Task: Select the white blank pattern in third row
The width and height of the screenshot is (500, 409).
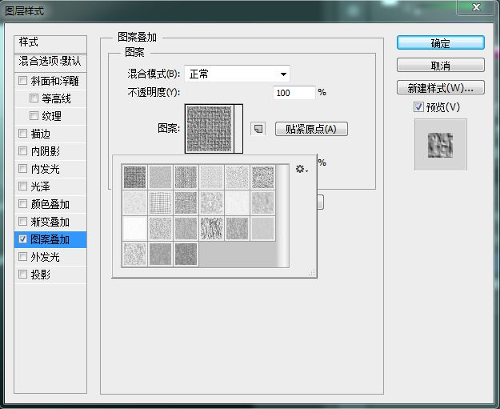Action: point(134,228)
